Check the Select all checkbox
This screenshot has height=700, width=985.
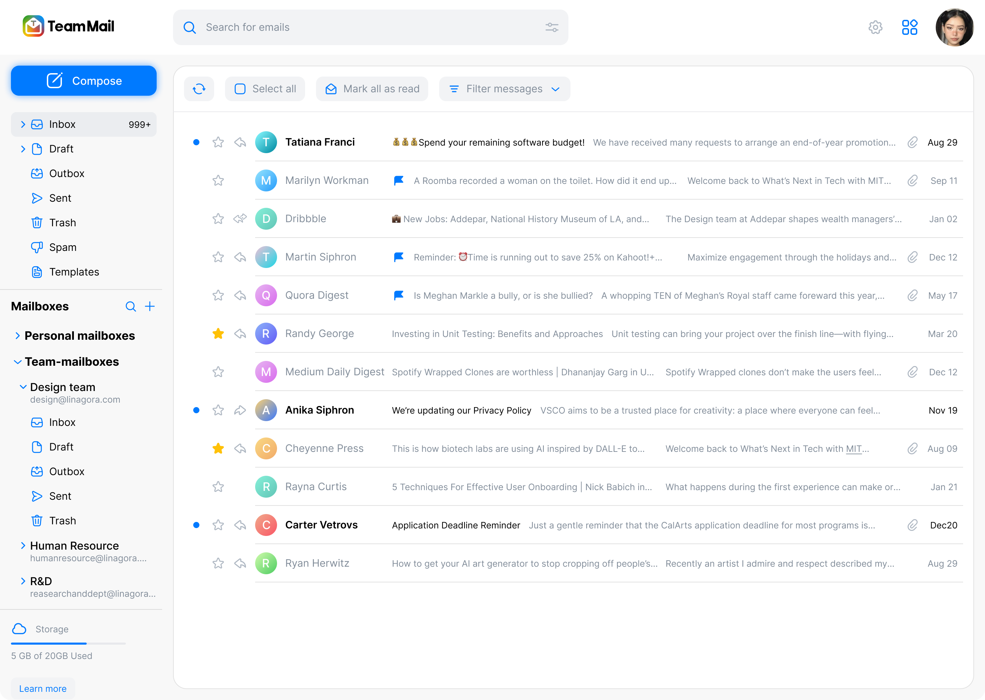tap(240, 89)
